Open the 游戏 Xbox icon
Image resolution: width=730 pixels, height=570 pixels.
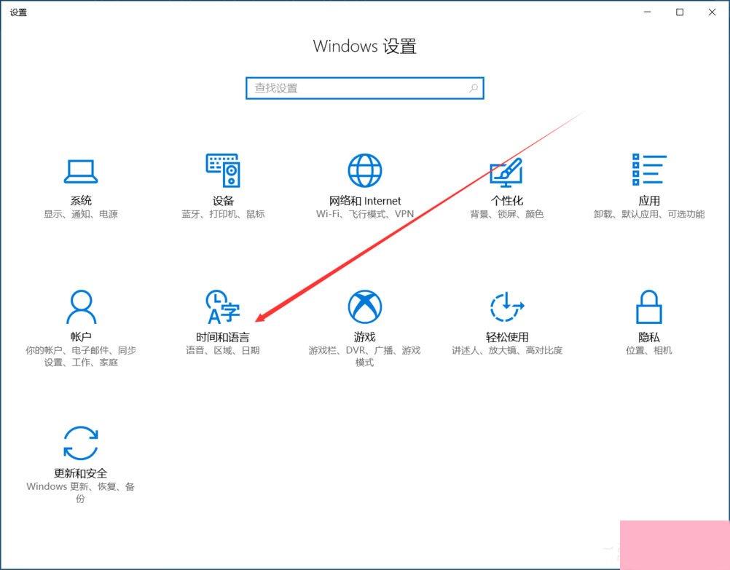[364, 306]
